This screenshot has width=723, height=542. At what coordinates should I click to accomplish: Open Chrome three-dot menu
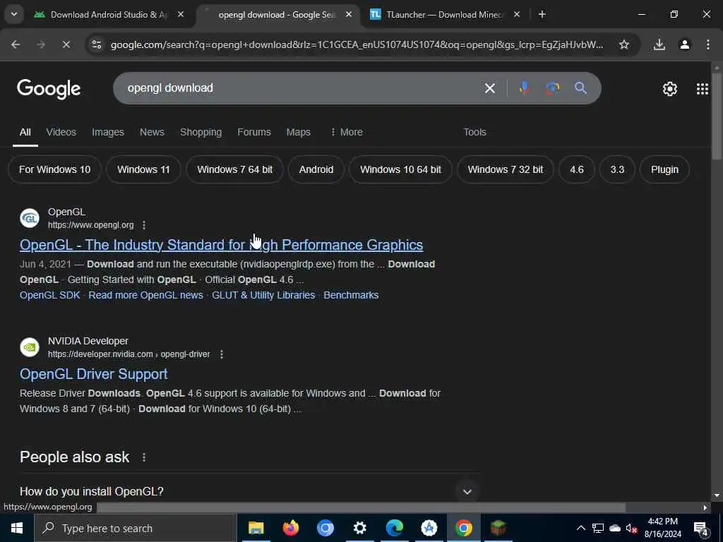[x=707, y=44]
